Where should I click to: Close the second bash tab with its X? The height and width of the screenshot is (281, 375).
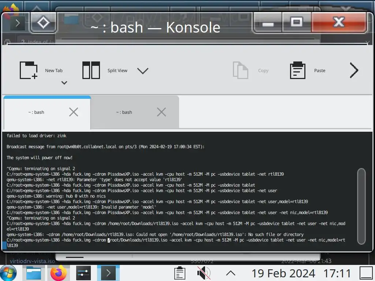161,112
